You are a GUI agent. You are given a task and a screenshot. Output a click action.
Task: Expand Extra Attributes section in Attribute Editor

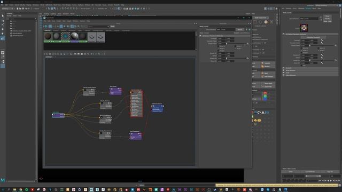(x=310, y=75)
